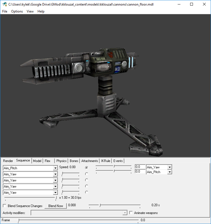The width and height of the screenshot is (211, 224).
Task: Close the model viewer window
Action: (204, 4)
